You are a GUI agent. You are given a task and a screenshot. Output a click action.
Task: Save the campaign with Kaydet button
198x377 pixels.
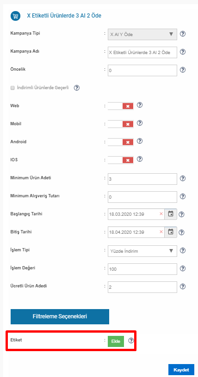click(181, 370)
